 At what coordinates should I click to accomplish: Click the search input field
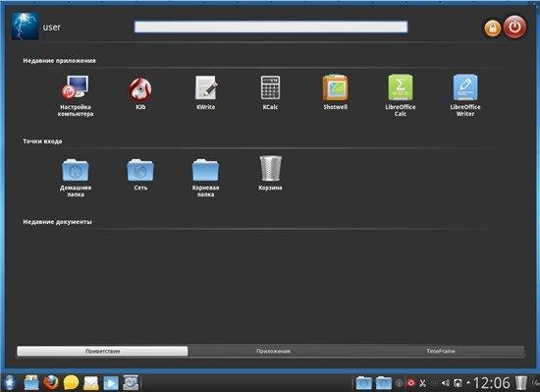[x=271, y=27]
